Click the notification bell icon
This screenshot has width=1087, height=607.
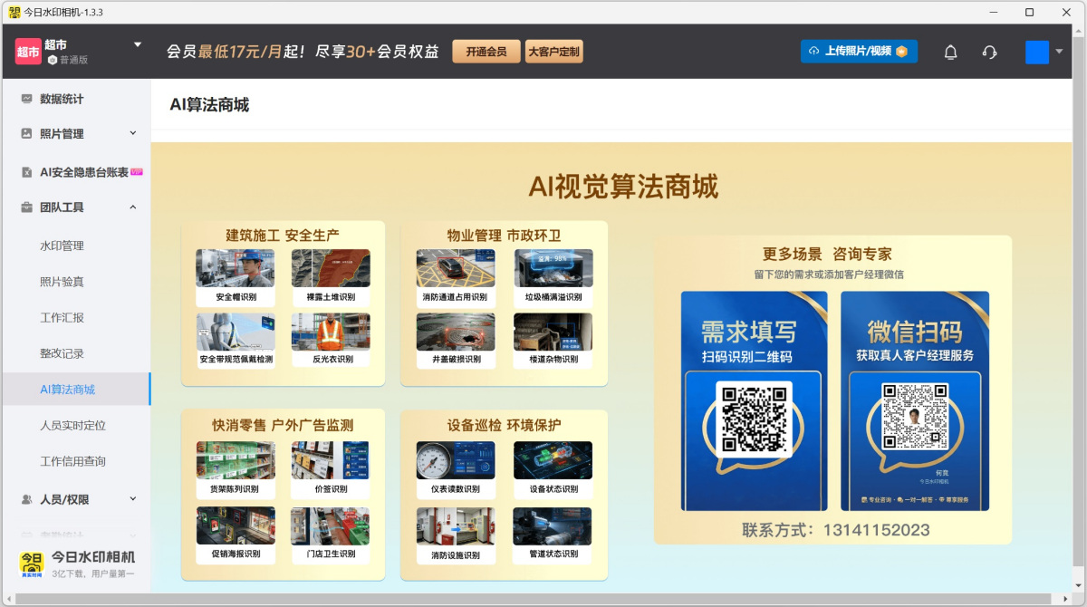tap(950, 53)
